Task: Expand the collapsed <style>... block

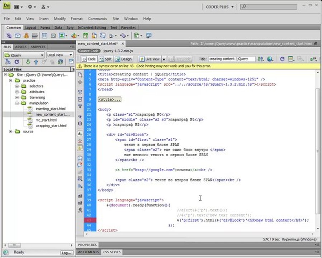Action: tap(109, 100)
